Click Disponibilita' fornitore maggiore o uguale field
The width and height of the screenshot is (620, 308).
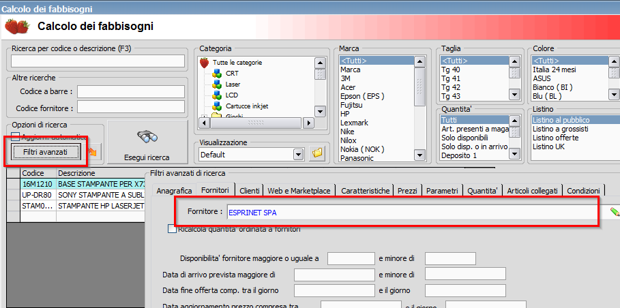[x=351, y=259]
